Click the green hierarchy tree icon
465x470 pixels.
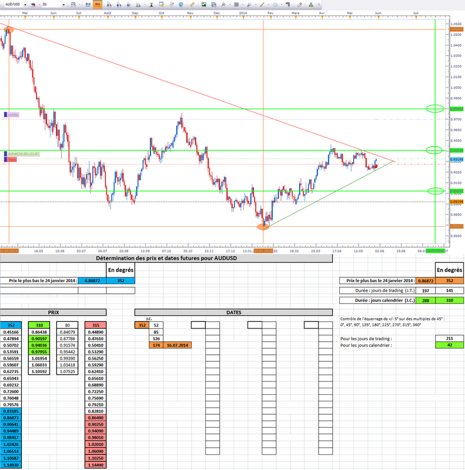tap(311, 5)
